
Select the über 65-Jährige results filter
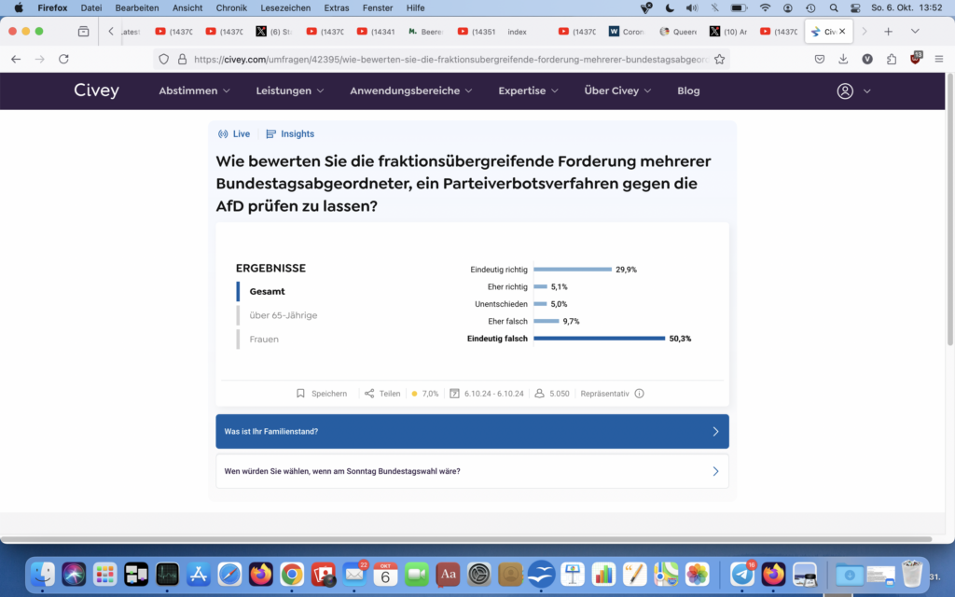pos(283,315)
